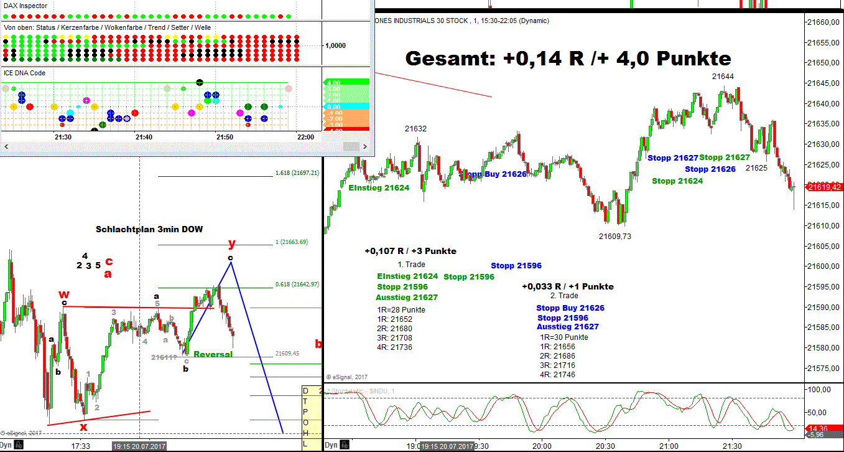The image size is (844, 452).
Task: Click the 19:15 20.07.2017 cursor date on left chart
Action: pyautogui.click(x=139, y=446)
